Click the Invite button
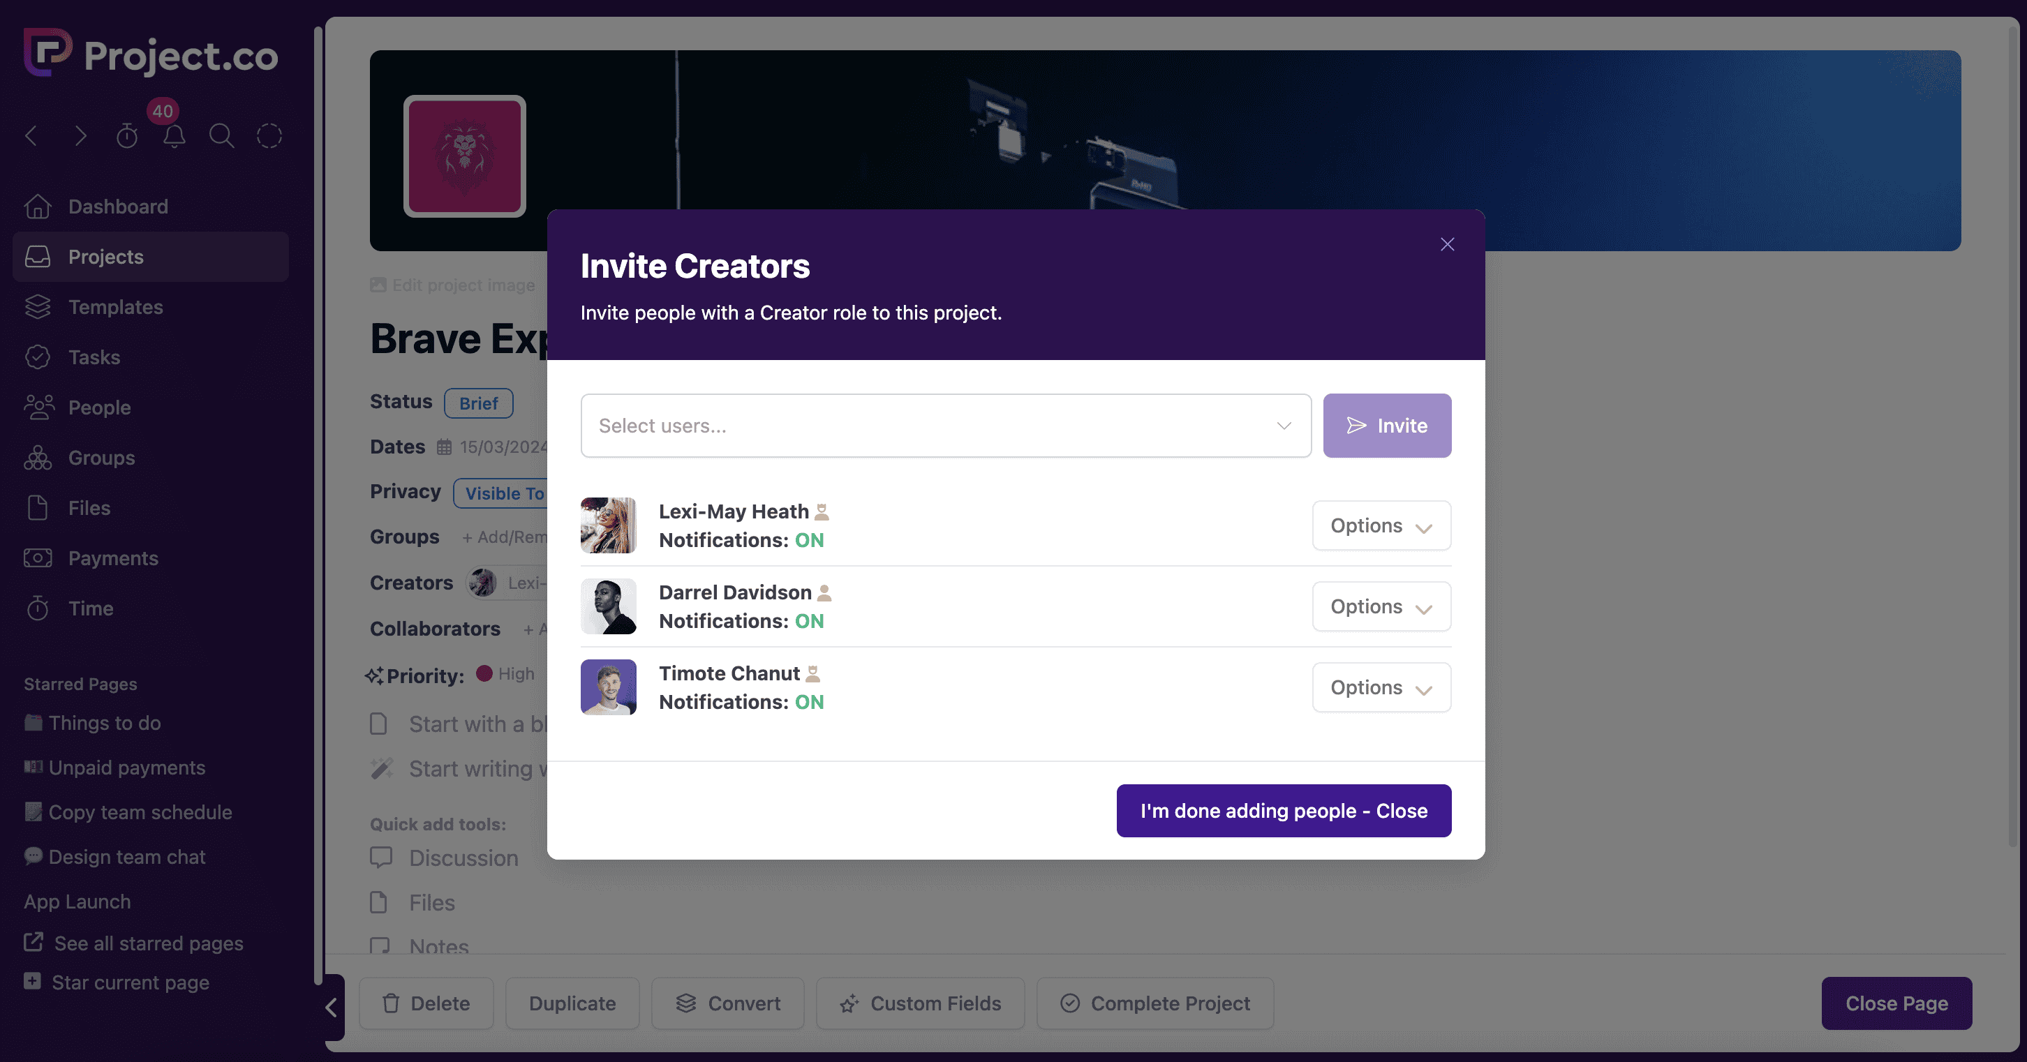Viewport: 2027px width, 1062px height. 1386,426
